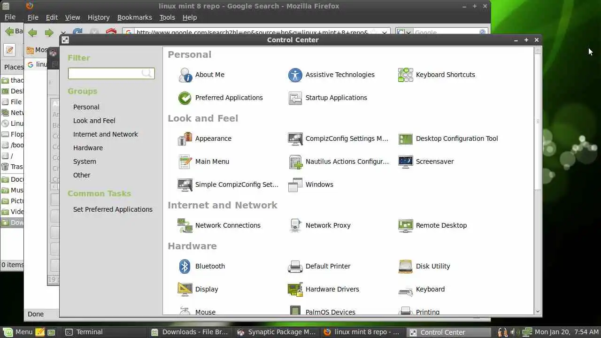Image resolution: width=601 pixels, height=338 pixels.
Task: Click Control Center taskbar item
Action: tap(448, 332)
